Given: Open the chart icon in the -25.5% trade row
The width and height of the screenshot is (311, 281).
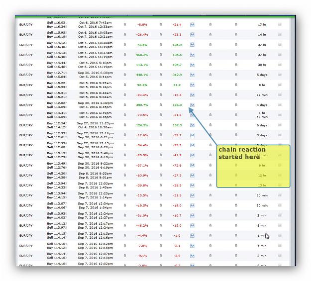Looking at the screenshot, I should click(x=192, y=155).
